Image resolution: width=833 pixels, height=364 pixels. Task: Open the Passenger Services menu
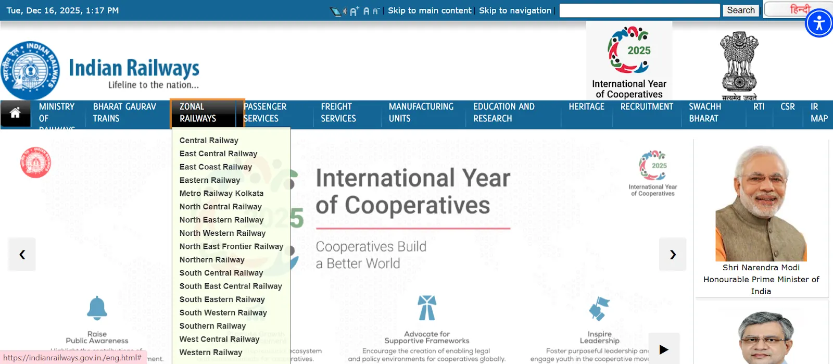265,112
